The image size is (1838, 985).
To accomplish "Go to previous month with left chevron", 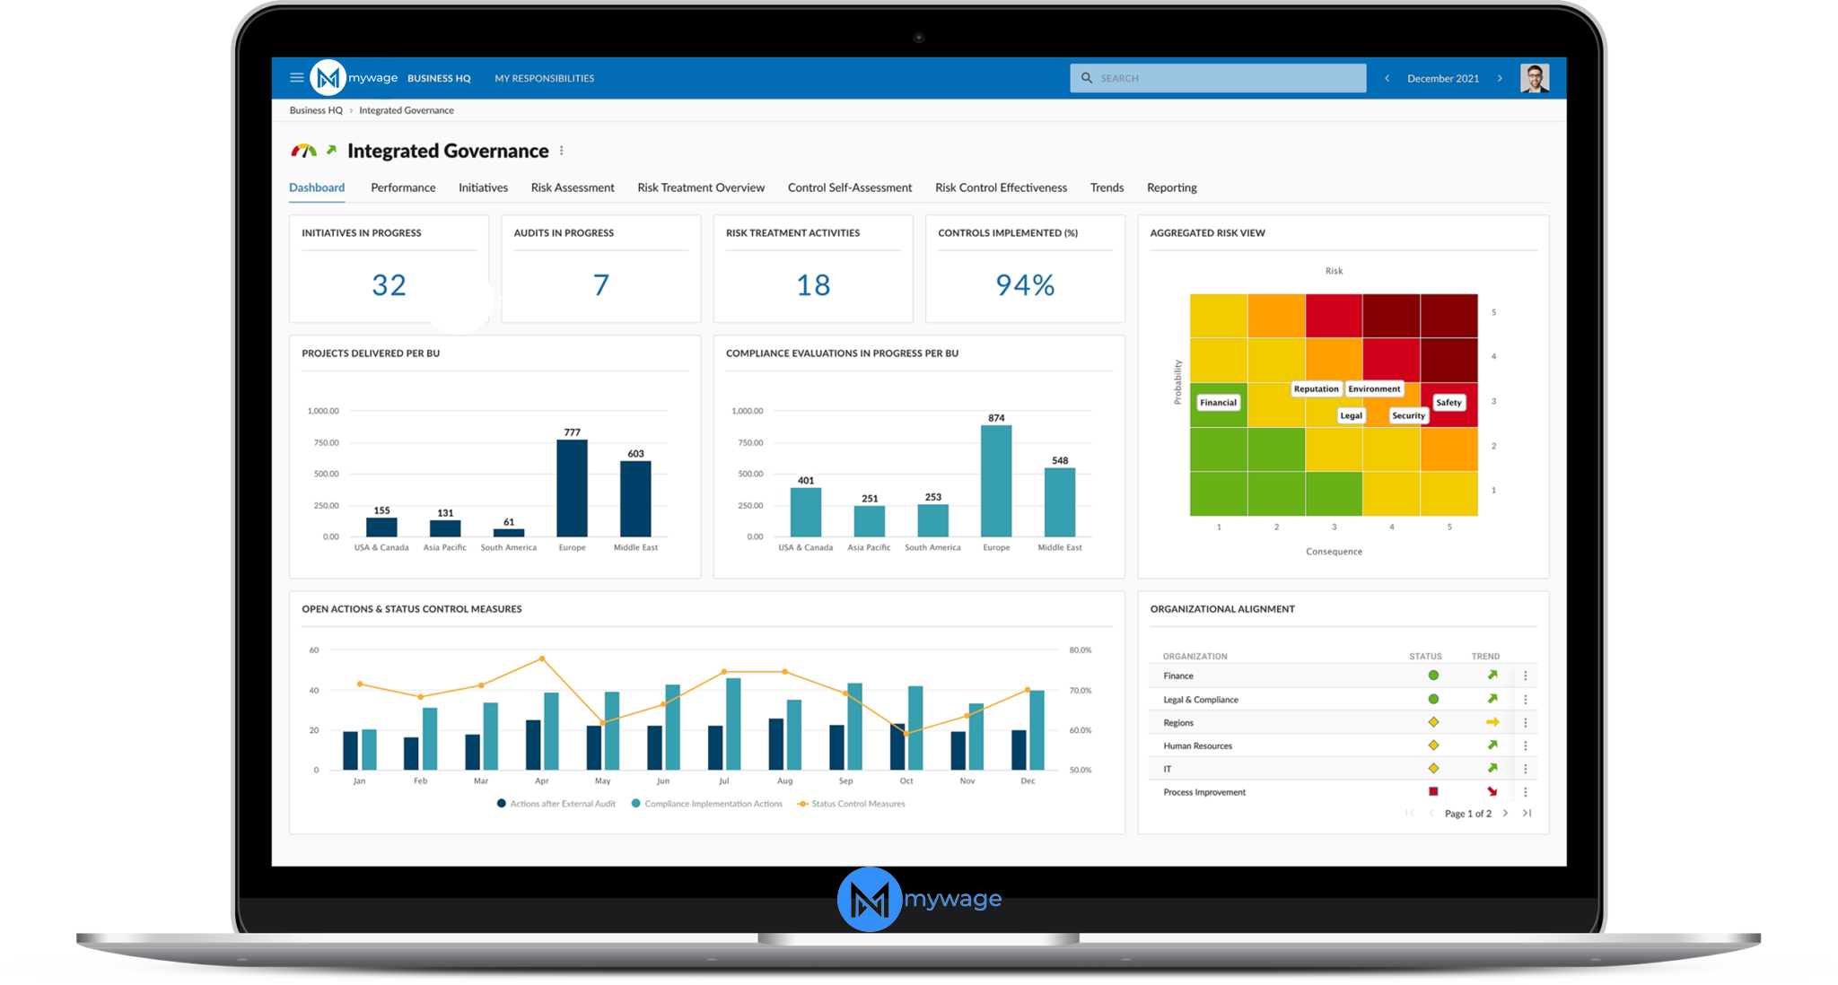I will (x=1387, y=78).
